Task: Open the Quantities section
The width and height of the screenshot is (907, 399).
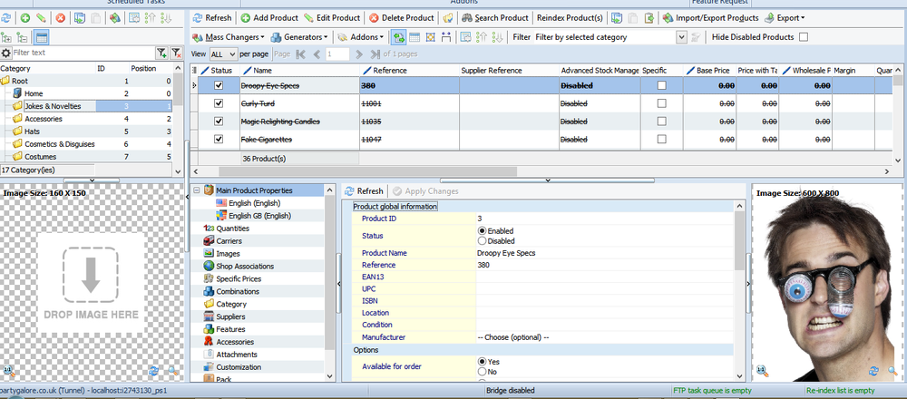Action: 232,229
